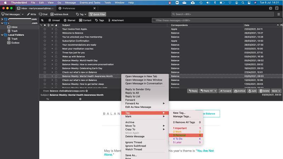The width and height of the screenshot is (283, 159).
Task: Open the Thunderbird hamburger app menu
Action: pos(279,14)
